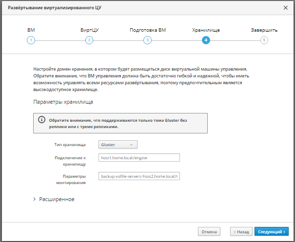The image size is (295, 242).
Task: Go to the ВМ step label
Action: tap(31, 30)
